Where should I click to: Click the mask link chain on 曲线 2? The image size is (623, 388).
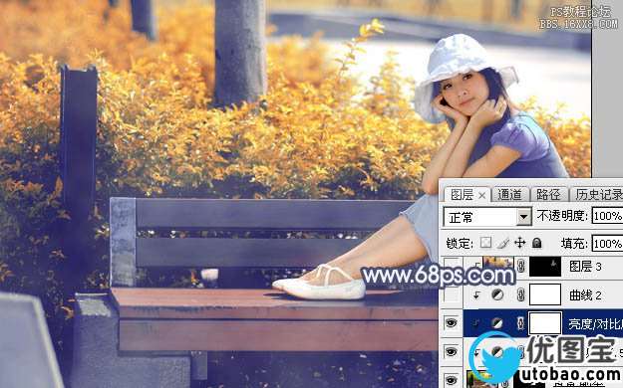(521, 294)
